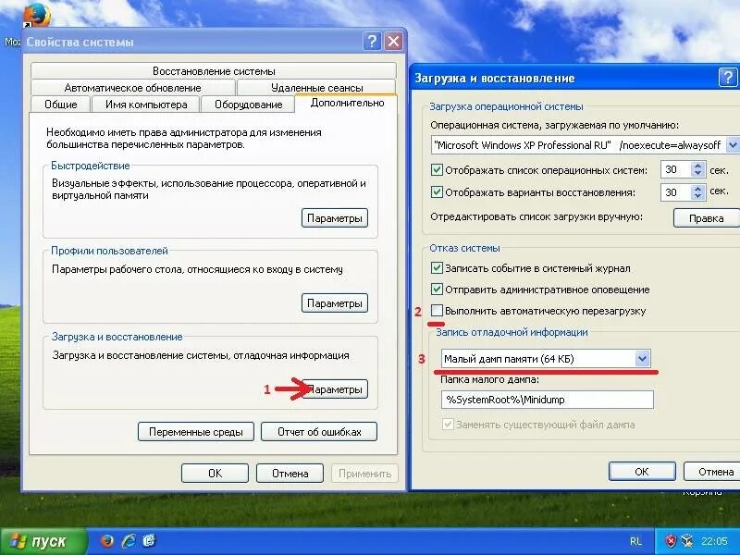Switch to the Удаленные сеансы tab
The image size is (740, 555).
(x=316, y=88)
